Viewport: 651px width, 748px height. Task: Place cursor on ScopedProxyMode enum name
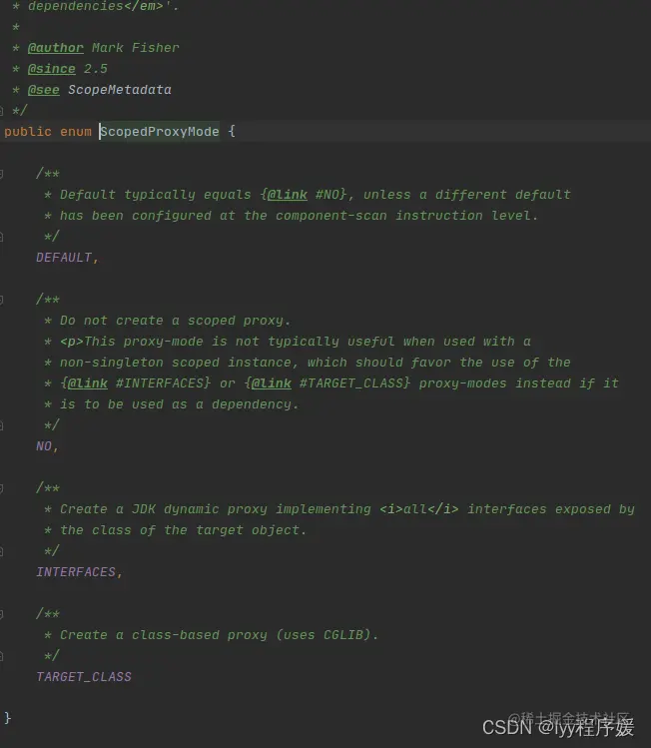160,132
